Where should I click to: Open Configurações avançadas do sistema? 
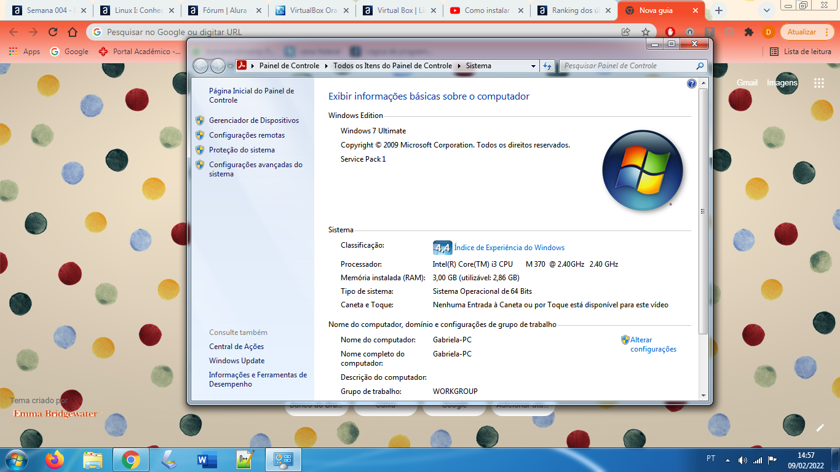tap(256, 169)
